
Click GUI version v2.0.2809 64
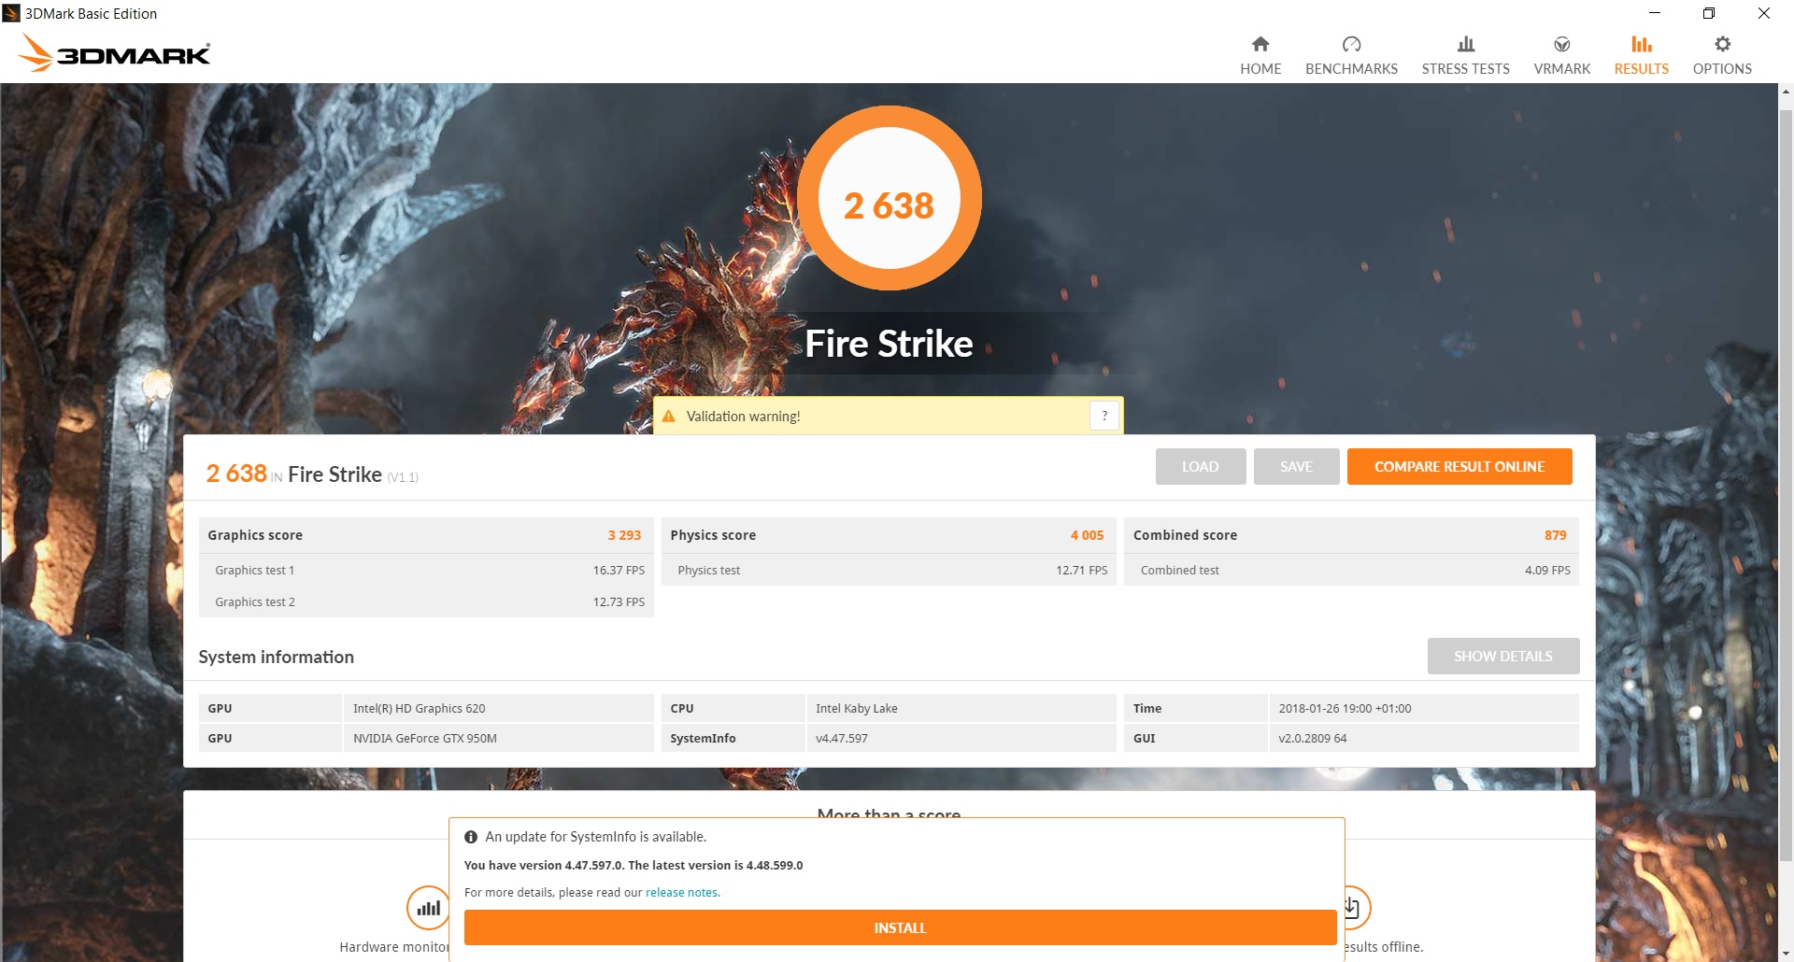click(1423, 738)
